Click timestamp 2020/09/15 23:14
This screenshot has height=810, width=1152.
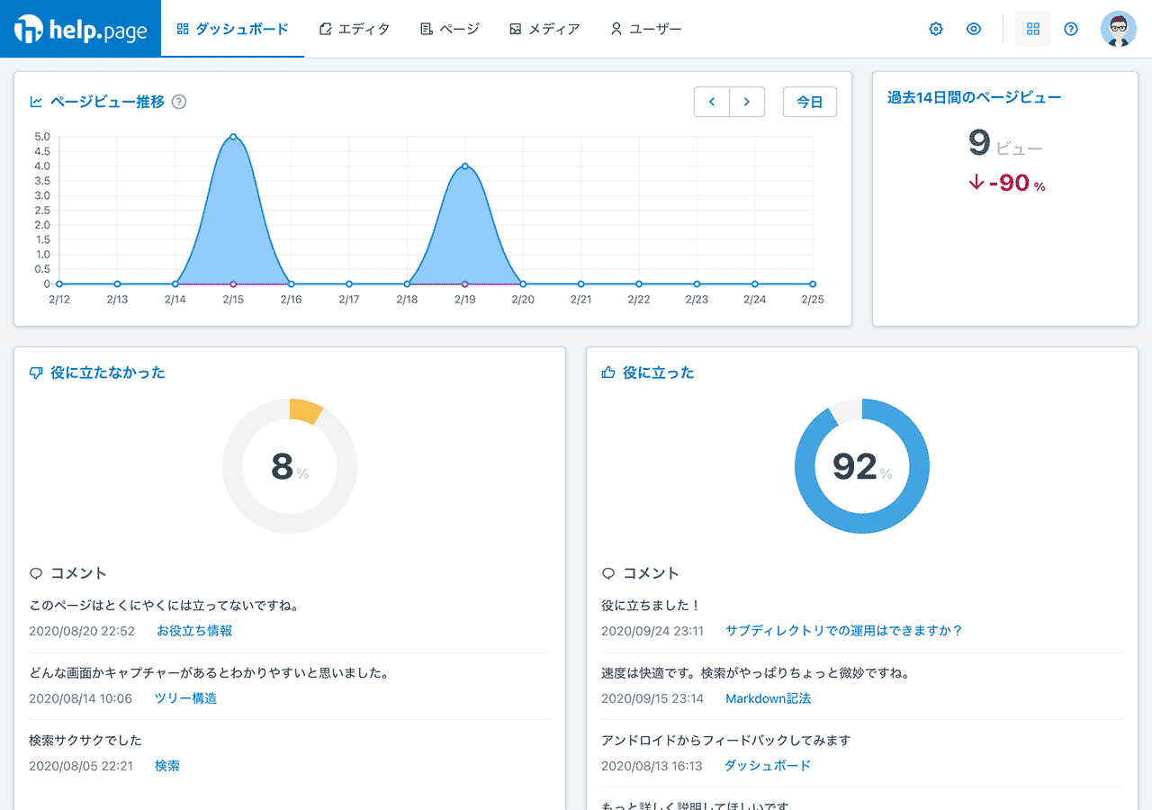pos(652,698)
